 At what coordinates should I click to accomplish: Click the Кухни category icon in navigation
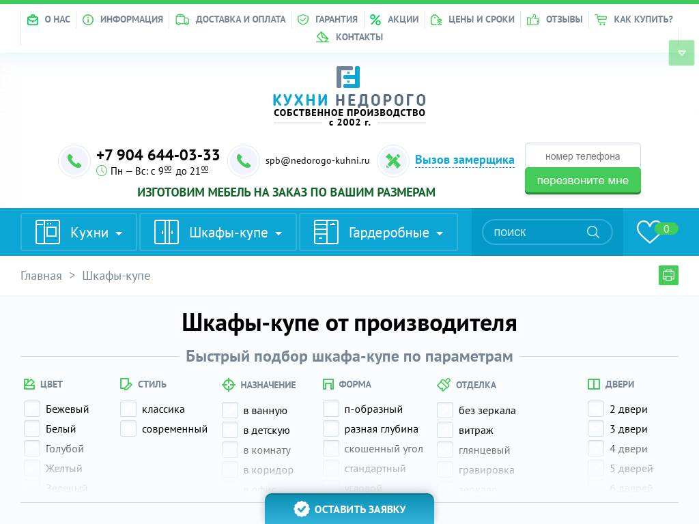point(48,232)
